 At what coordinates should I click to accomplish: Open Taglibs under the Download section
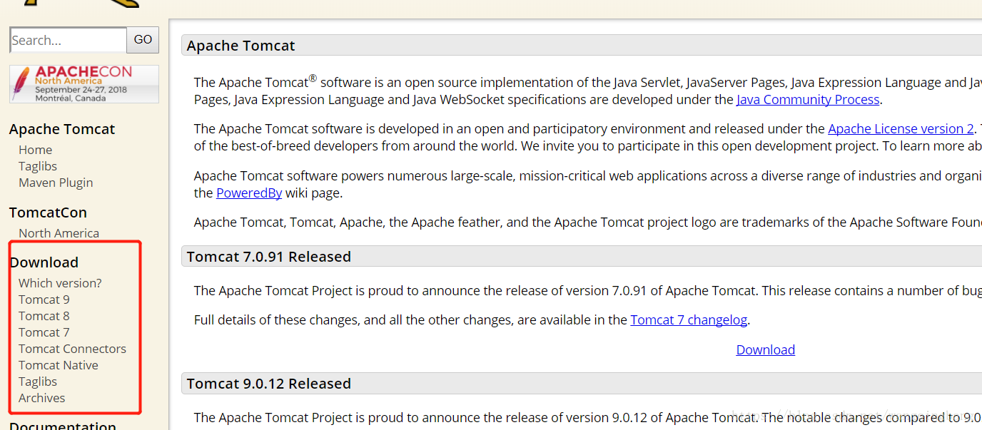click(x=38, y=382)
